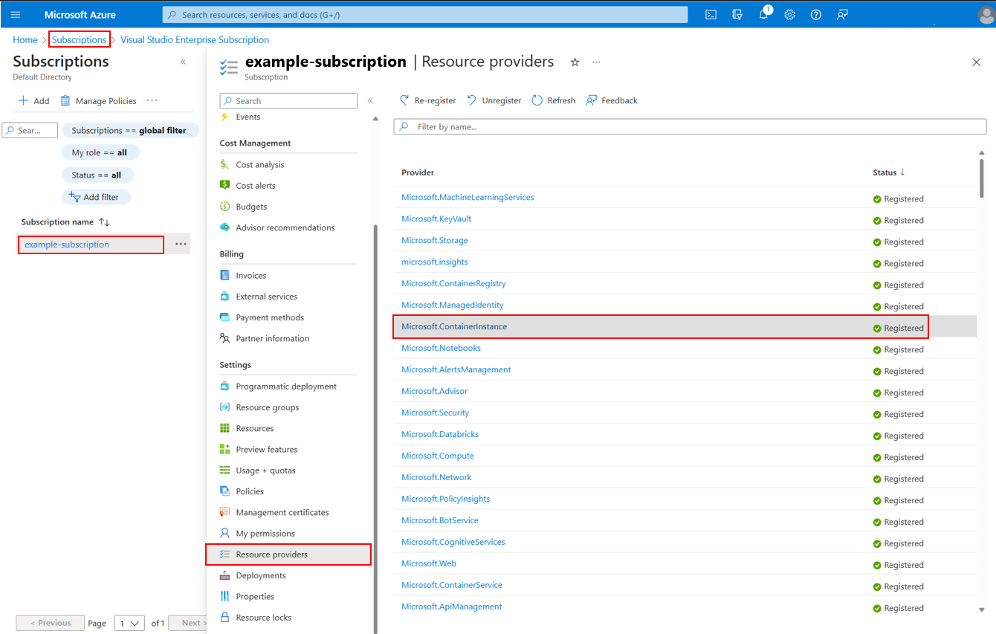Image resolution: width=996 pixels, height=634 pixels.
Task: Select Resource groups in Settings menu
Action: pyautogui.click(x=267, y=407)
